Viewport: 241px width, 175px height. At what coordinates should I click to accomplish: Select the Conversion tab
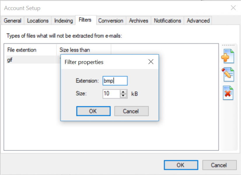coord(110,21)
